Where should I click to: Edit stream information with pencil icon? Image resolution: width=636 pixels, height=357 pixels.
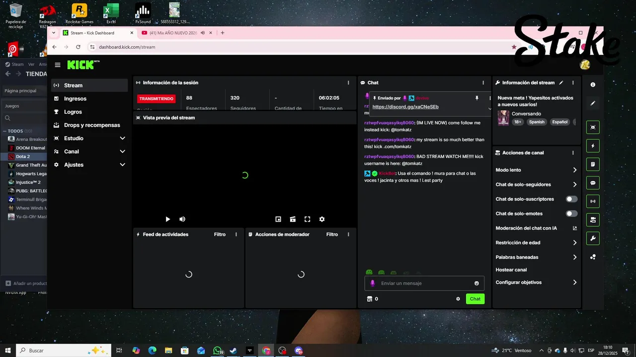[x=561, y=83]
